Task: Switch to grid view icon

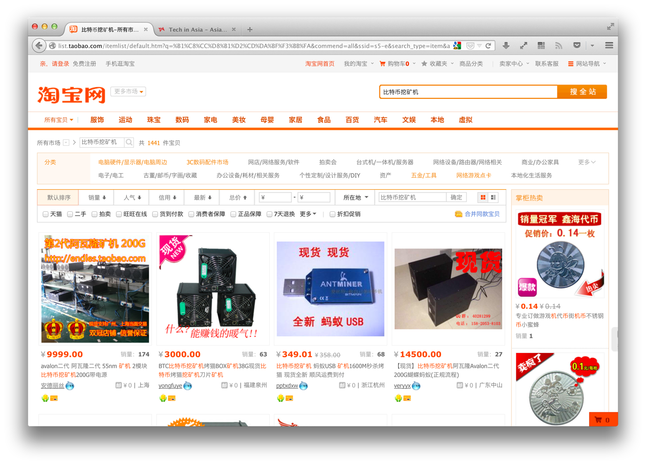Action: [483, 197]
